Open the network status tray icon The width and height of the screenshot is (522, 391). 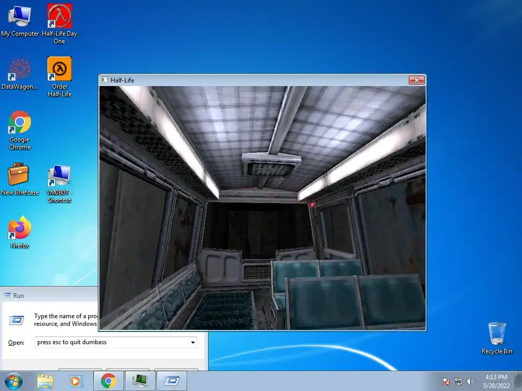458,381
